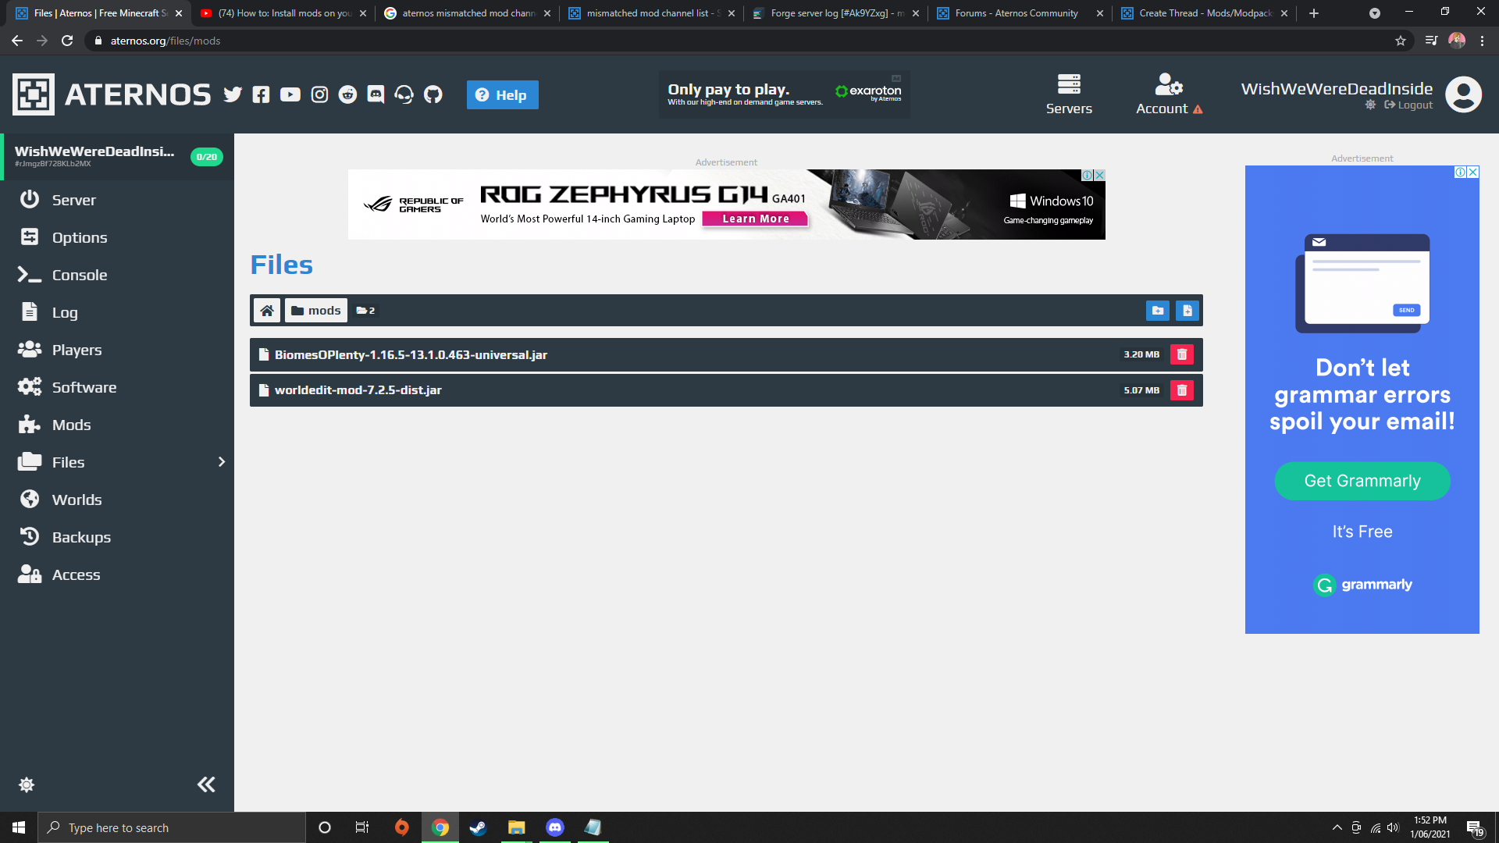Open Chrome menu three dots

pyautogui.click(x=1482, y=41)
